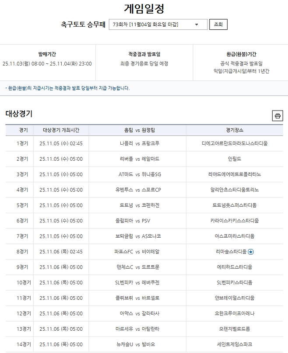Click the print icon above the match table

point(277,116)
